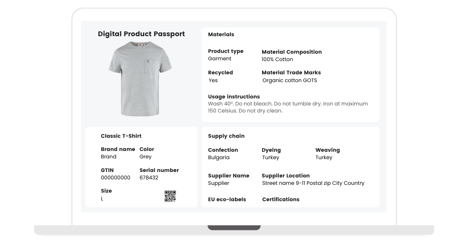
Task: Click the Grey color value
Action: pos(145,157)
